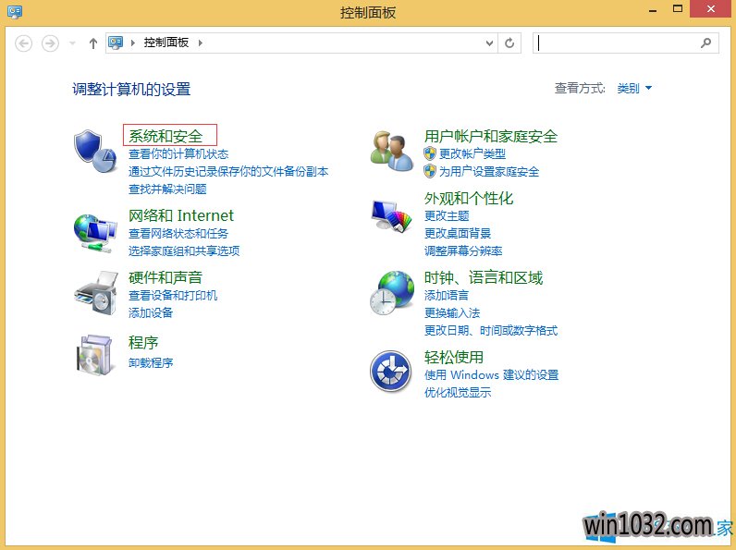Click the refresh button in address bar
This screenshot has width=736, height=550.
coord(509,43)
